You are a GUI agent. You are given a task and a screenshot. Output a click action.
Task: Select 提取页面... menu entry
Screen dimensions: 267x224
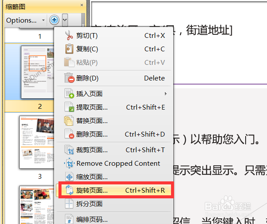pos(114,107)
